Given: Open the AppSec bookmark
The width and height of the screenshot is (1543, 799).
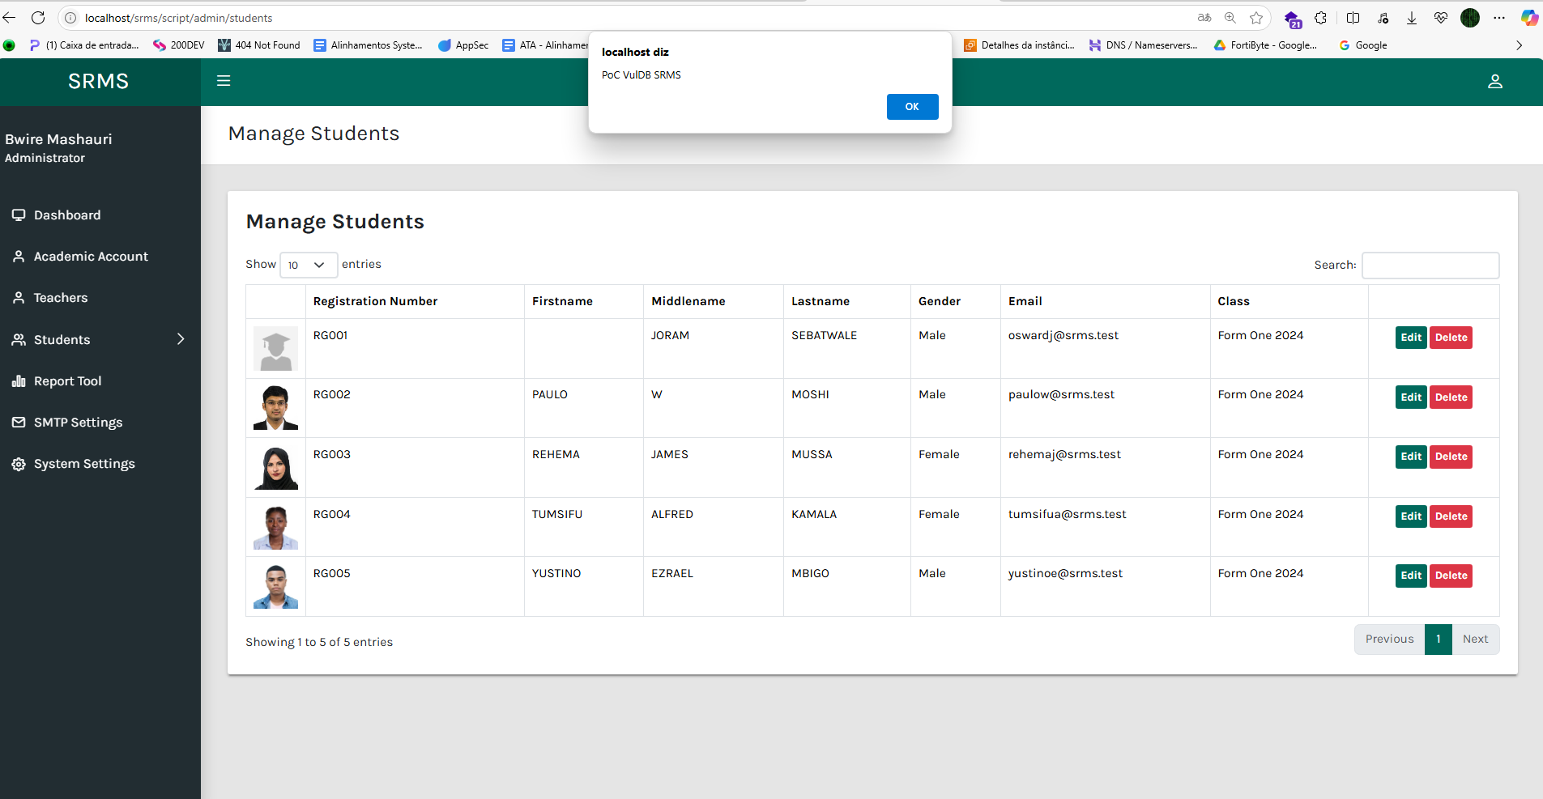Looking at the screenshot, I should [463, 45].
